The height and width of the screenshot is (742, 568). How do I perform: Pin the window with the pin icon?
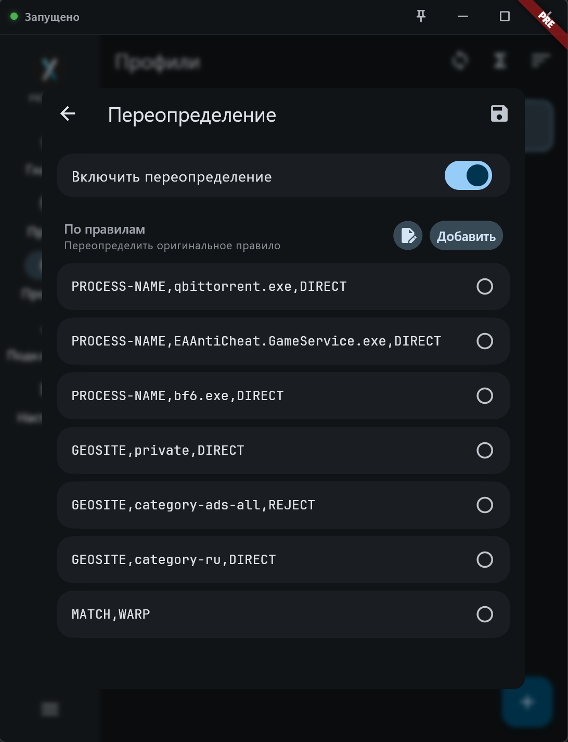pos(421,16)
